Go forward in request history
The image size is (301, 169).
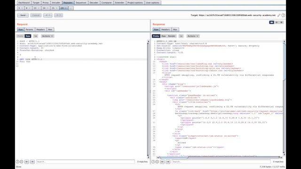point(58,15)
